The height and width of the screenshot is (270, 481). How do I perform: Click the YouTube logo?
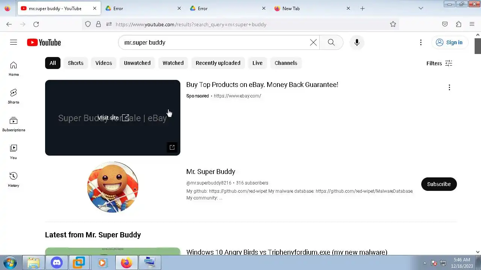pos(44,42)
